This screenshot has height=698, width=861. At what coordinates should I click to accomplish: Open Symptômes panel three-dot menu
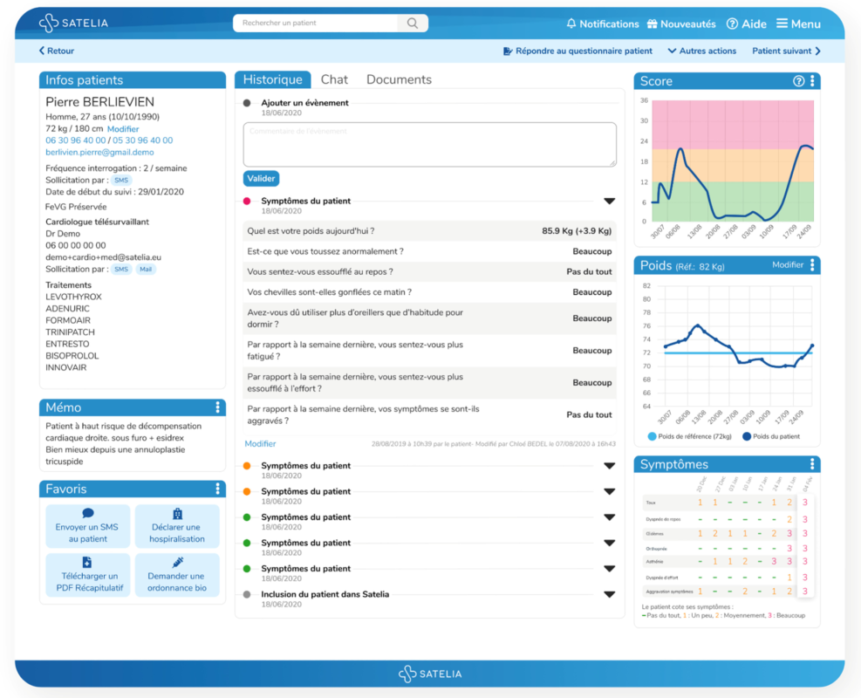813,464
